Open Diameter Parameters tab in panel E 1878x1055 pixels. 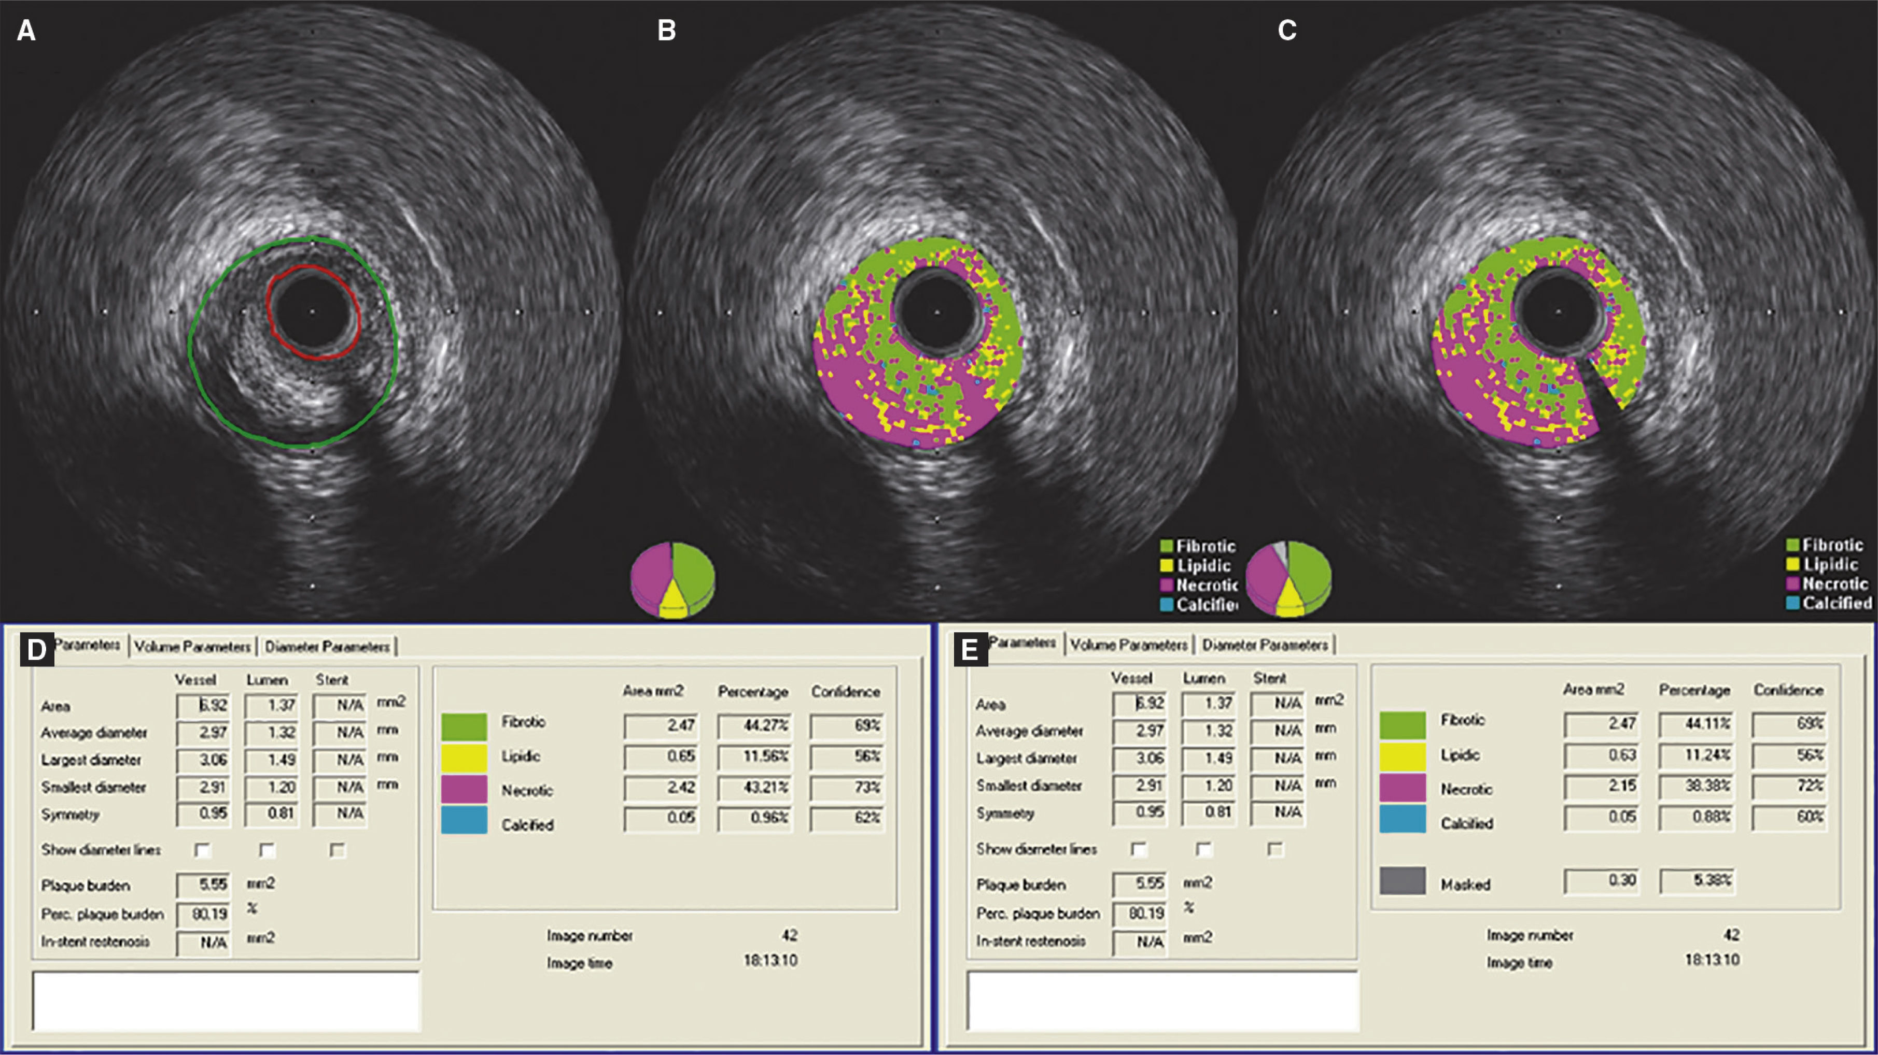1265,645
